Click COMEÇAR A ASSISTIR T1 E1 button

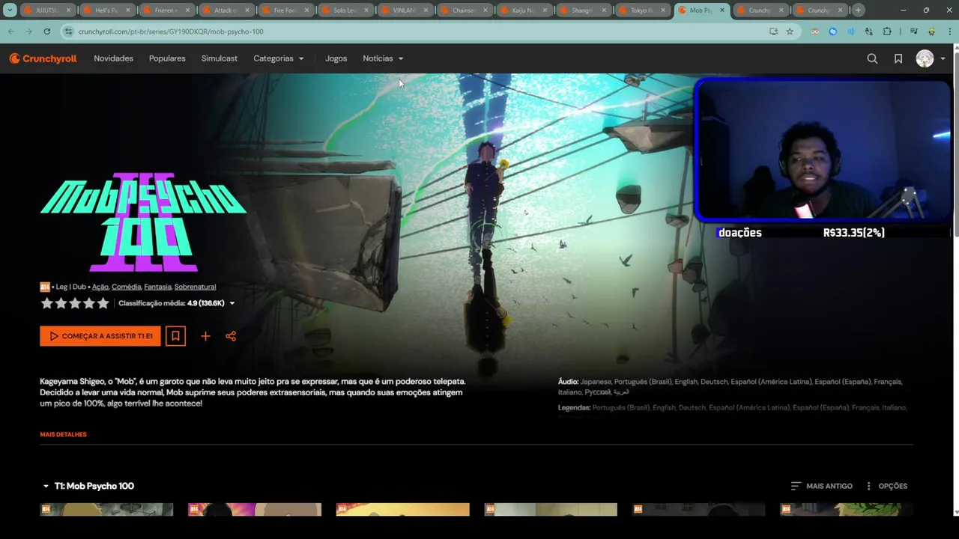point(100,336)
